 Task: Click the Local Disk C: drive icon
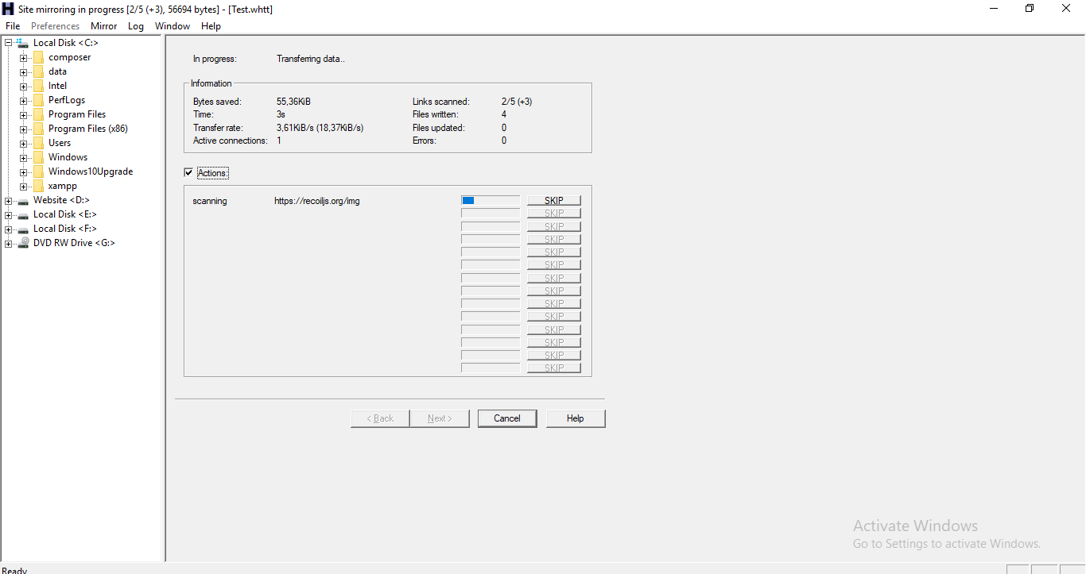[x=23, y=43]
